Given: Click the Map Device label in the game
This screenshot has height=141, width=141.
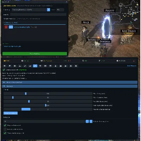Looking at the screenshot, I should tap(129, 31).
